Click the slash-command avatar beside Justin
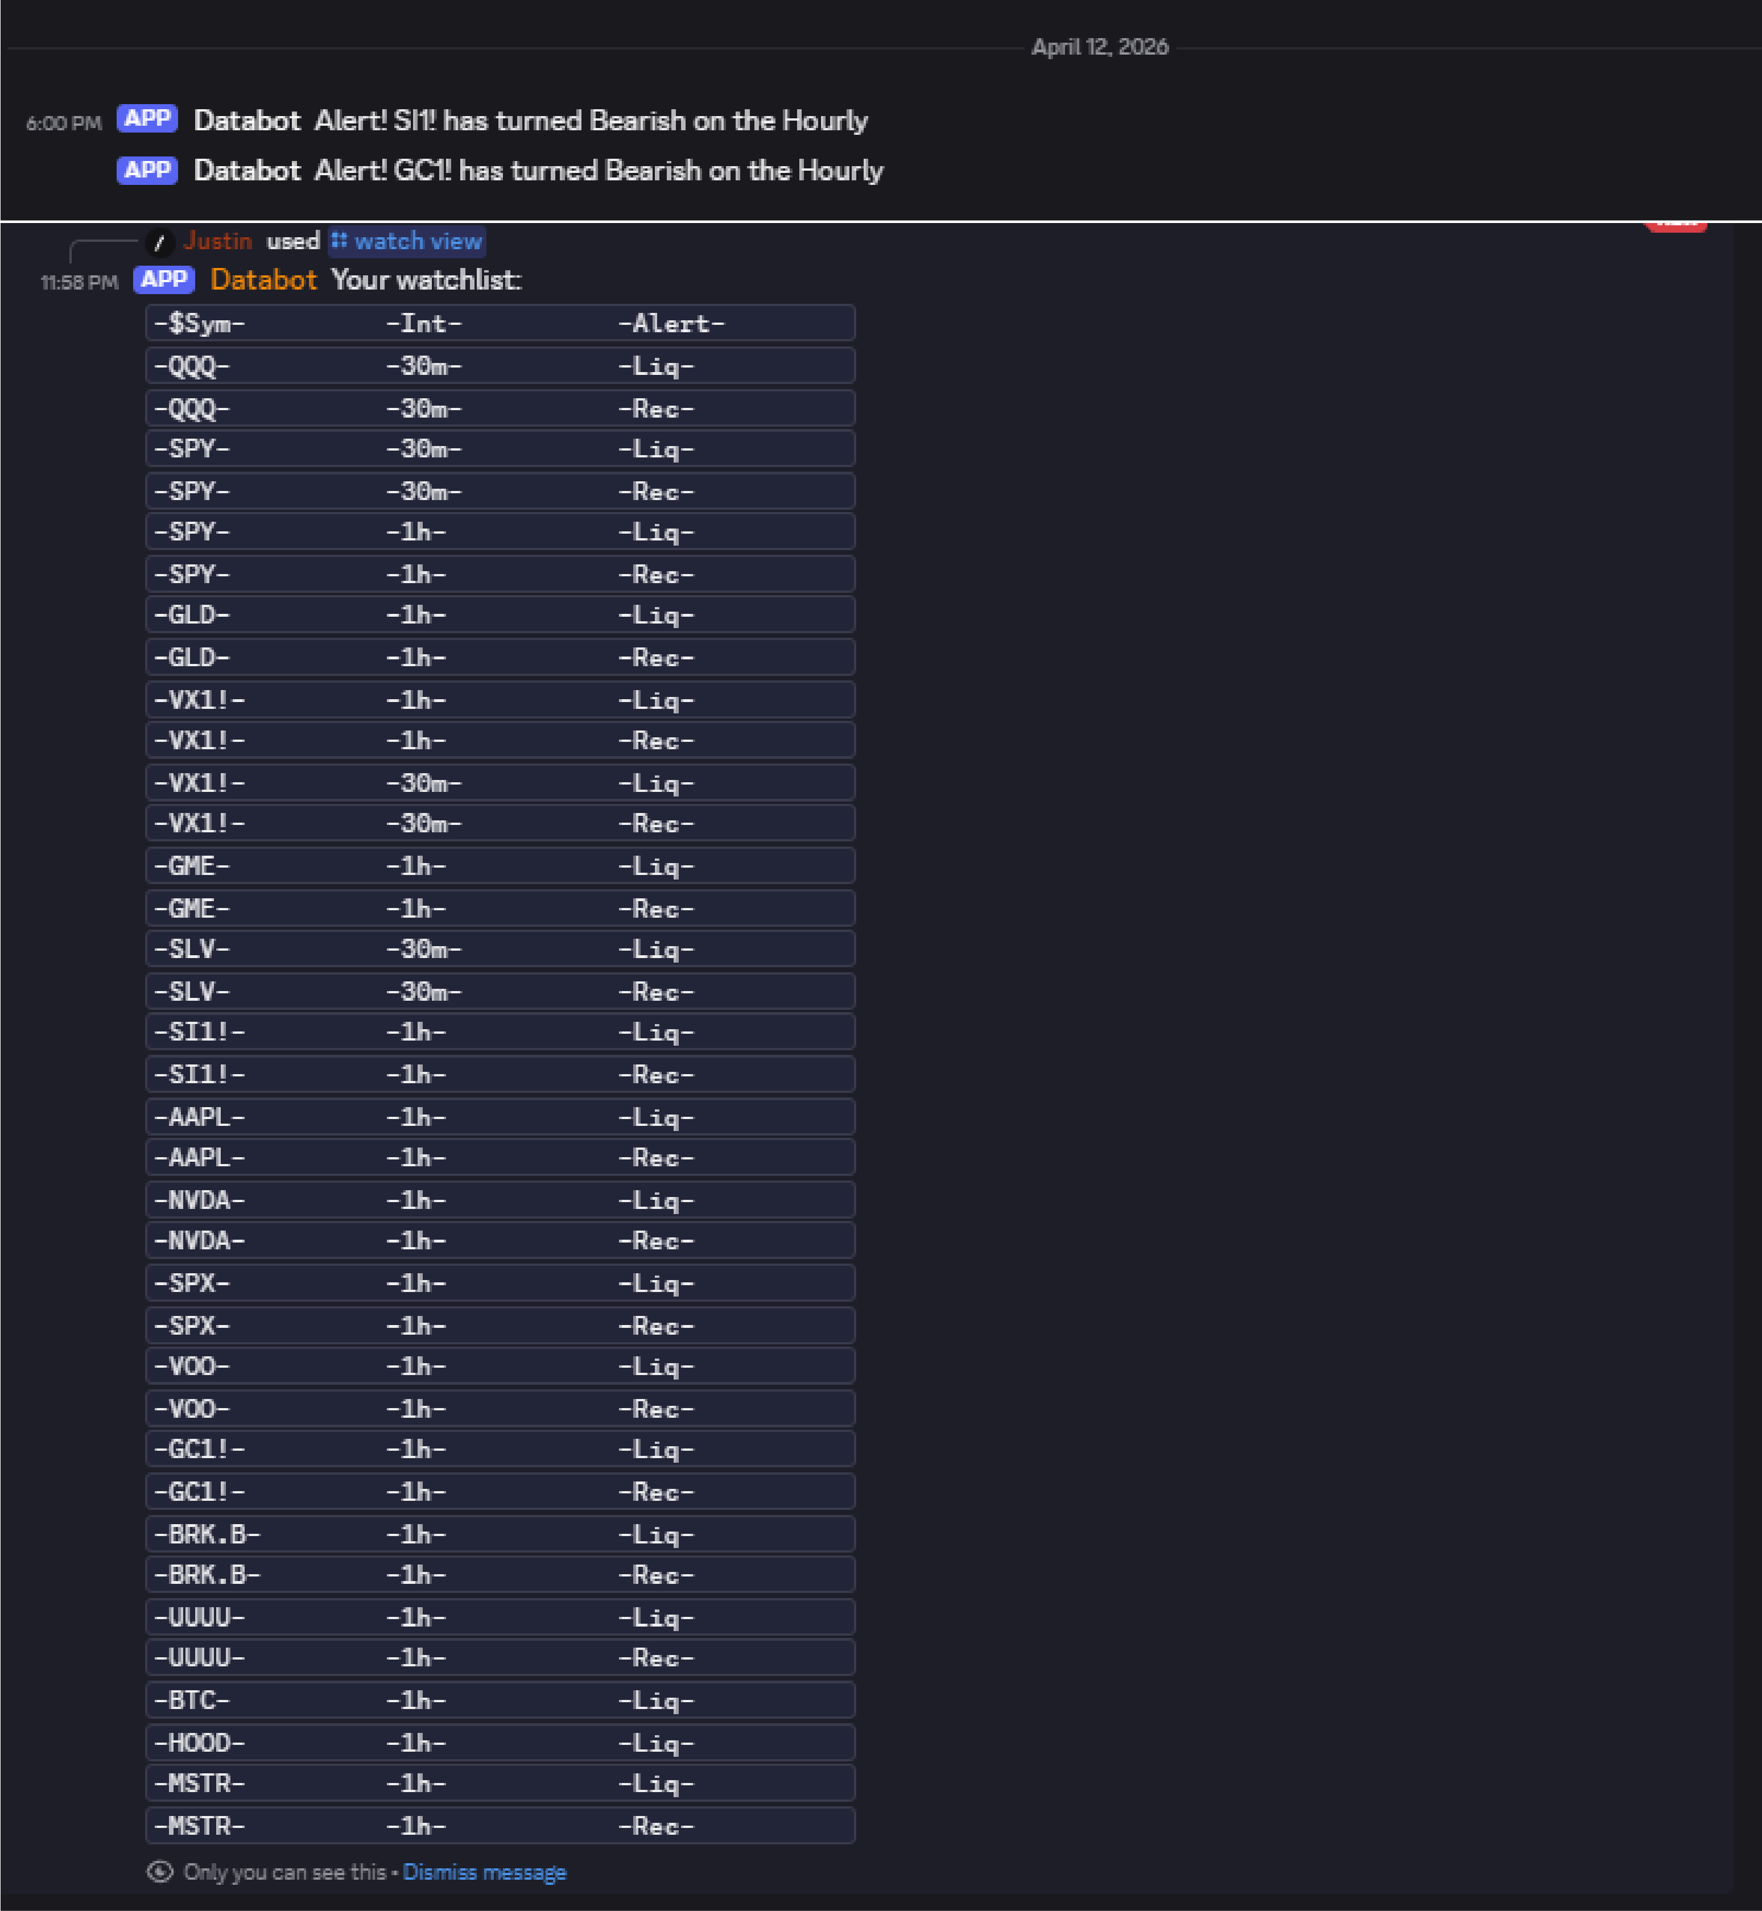The image size is (1762, 1911). pyautogui.click(x=158, y=241)
